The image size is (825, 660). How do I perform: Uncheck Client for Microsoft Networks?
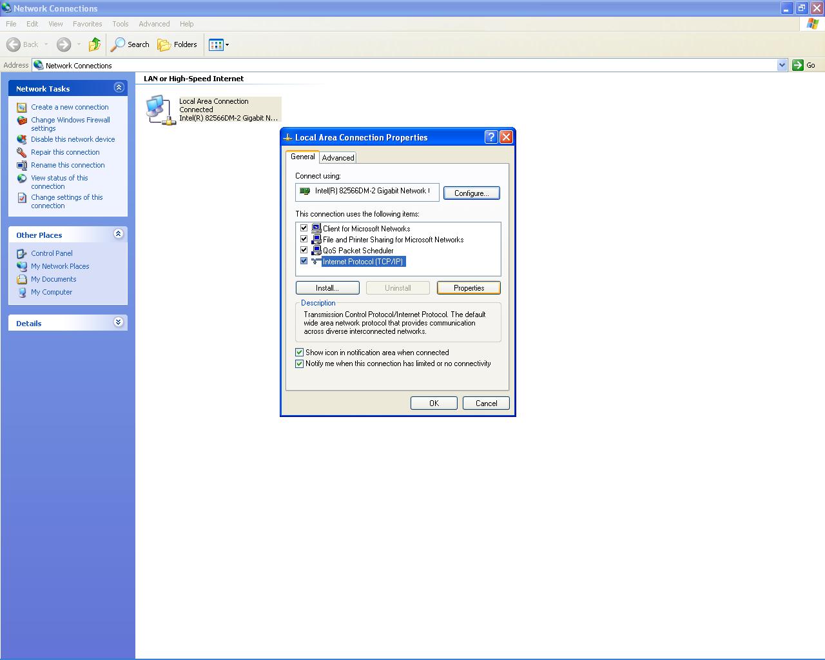(304, 228)
